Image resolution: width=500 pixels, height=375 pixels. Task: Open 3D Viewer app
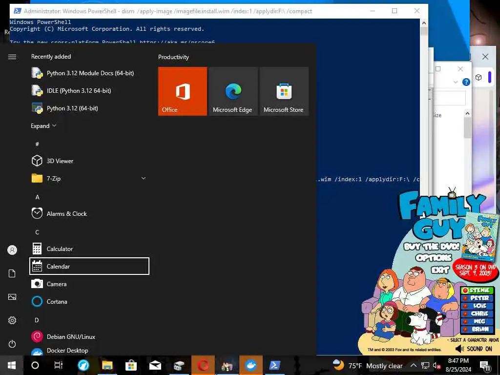[89, 161]
